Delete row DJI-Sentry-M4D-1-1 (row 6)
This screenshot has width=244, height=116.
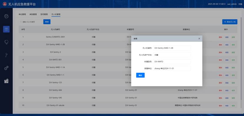pyautogui.click(x=220, y=75)
